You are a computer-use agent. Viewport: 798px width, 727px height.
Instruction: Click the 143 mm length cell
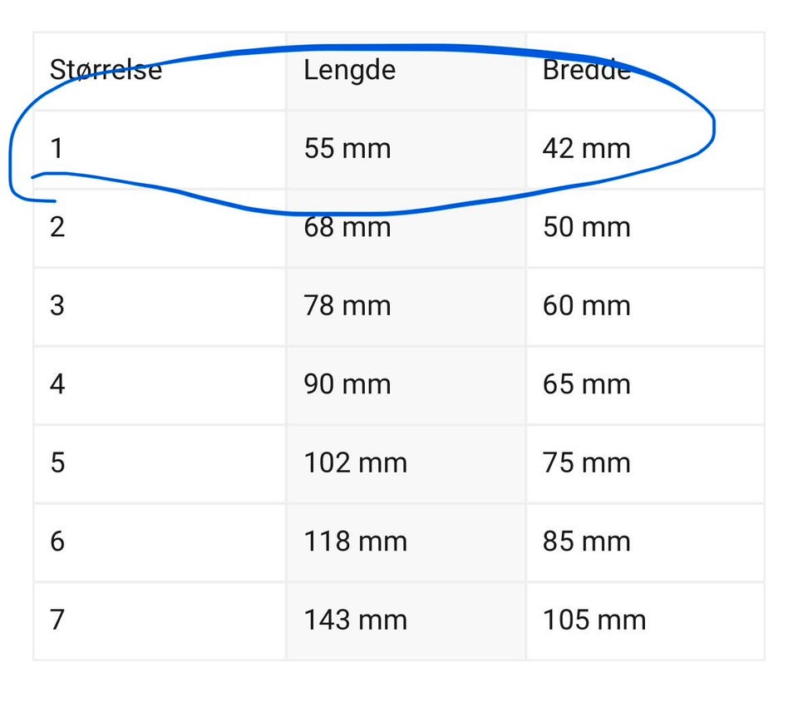pyautogui.click(x=406, y=621)
